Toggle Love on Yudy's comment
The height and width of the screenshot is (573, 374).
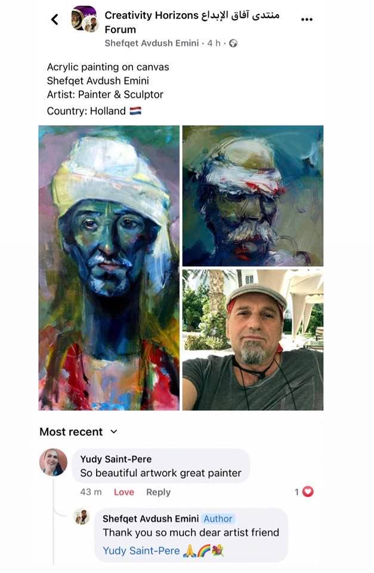click(x=124, y=492)
